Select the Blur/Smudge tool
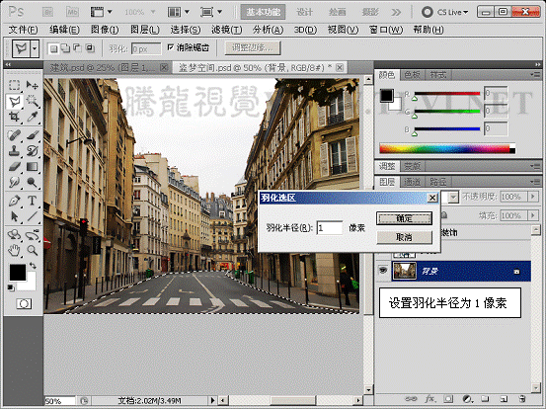The image size is (546, 409). (x=14, y=182)
